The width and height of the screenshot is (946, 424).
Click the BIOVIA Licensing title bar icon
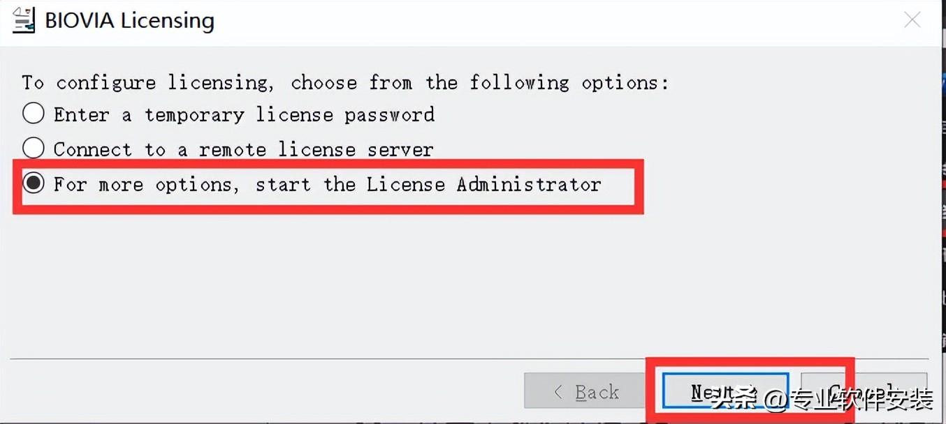[23, 20]
